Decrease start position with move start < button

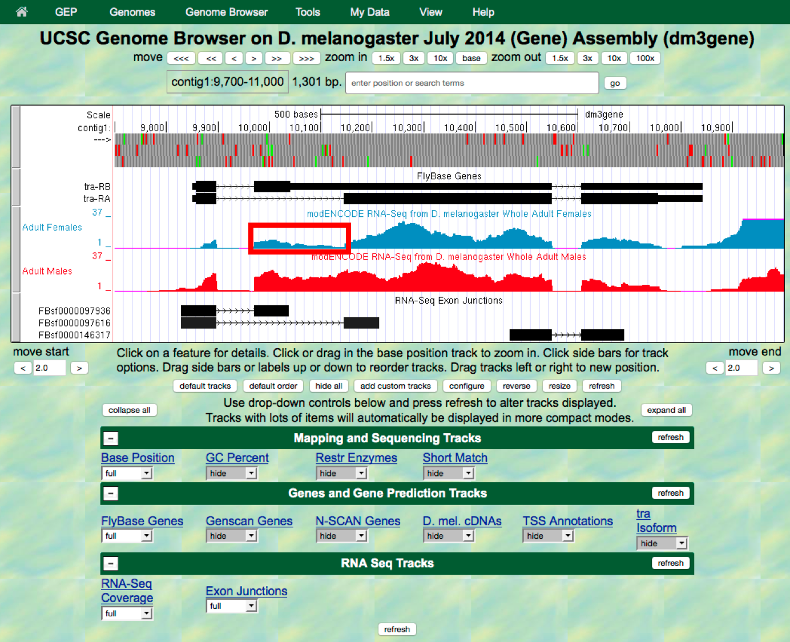tap(23, 368)
